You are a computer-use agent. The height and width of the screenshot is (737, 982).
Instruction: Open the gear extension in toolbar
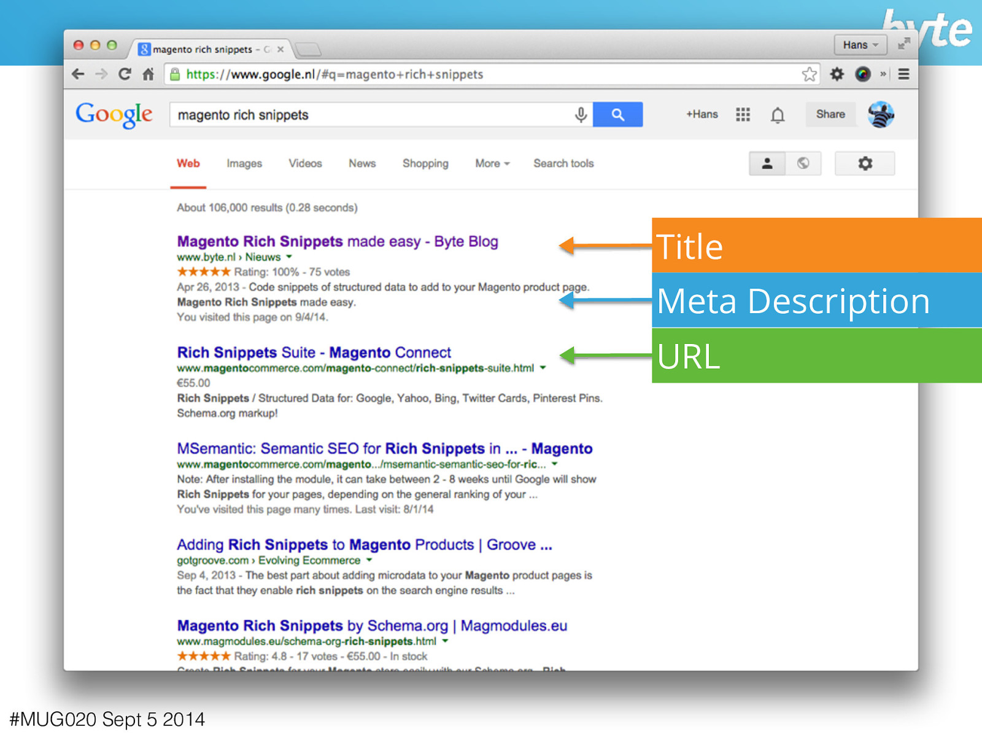(x=837, y=74)
